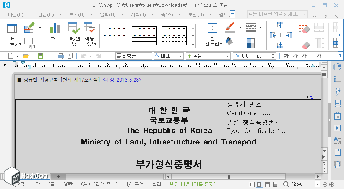Insert a chart with the 차트 icon
The image size is (344, 189).
click(55, 28)
